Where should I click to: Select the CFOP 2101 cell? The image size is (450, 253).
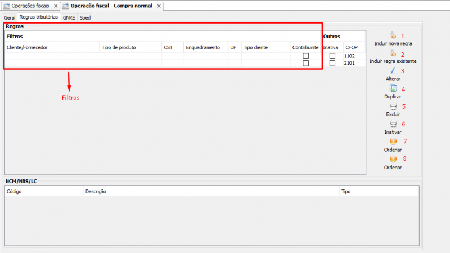pyautogui.click(x=350, y=63)
